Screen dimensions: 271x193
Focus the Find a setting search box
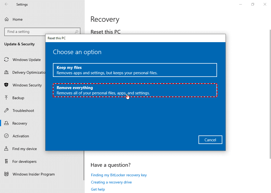(x=40, y=32)
